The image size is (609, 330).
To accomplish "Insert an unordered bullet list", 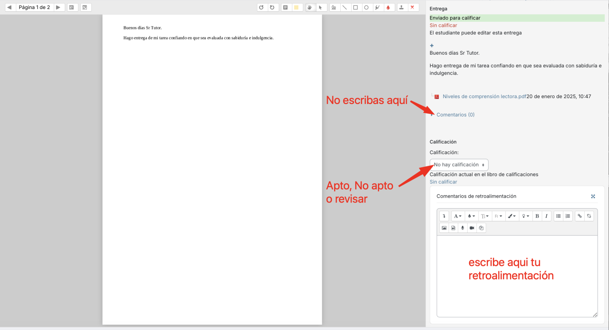I will pos(559,216).
